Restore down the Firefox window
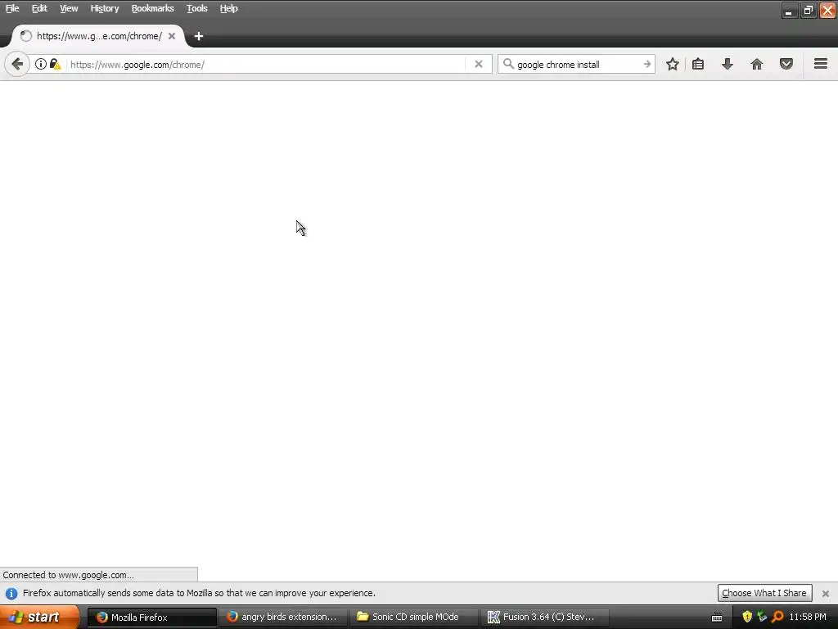The width and height of the screenshot is (838, 629). click(x=808, y=10)
